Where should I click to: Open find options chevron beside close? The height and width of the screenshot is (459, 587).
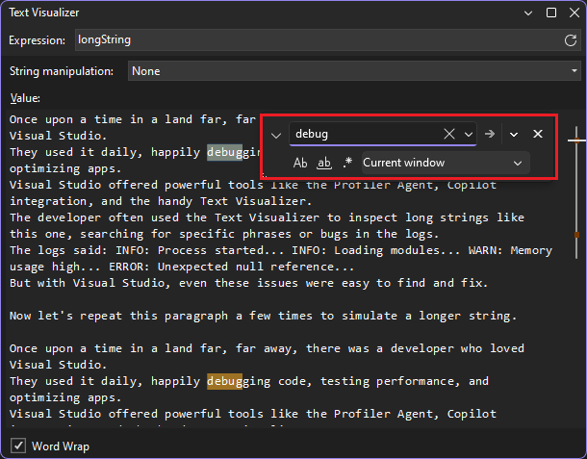(514, 134)
